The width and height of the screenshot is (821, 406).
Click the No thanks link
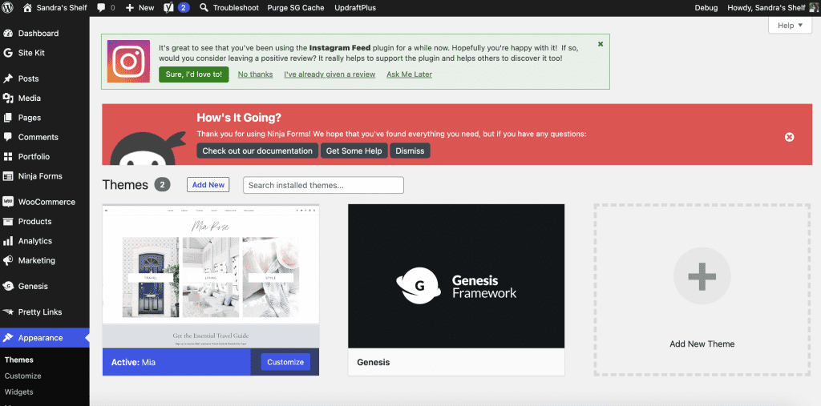pos(255,74)
